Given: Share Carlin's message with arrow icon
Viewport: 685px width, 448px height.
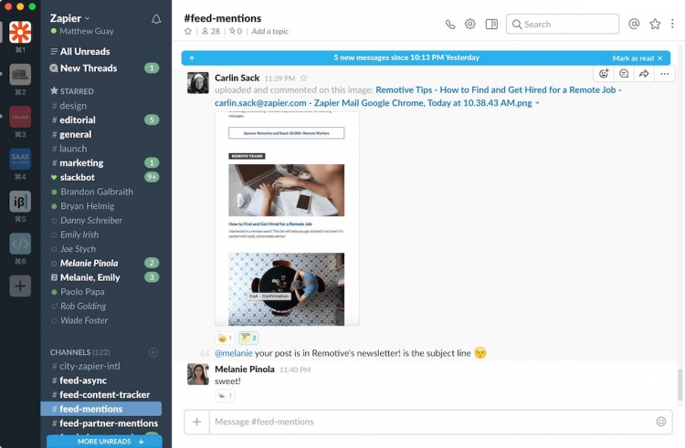Looking at the screenshot, I should (644, 74).
